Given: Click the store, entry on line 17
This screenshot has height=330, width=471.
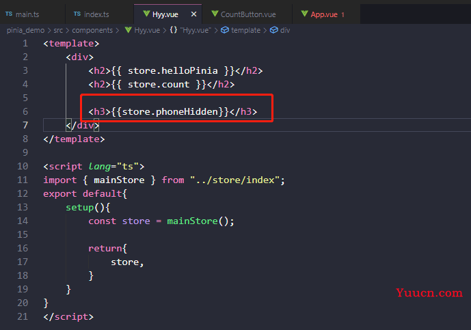Looking at the screenshot, I should click(x=127, y=262).
